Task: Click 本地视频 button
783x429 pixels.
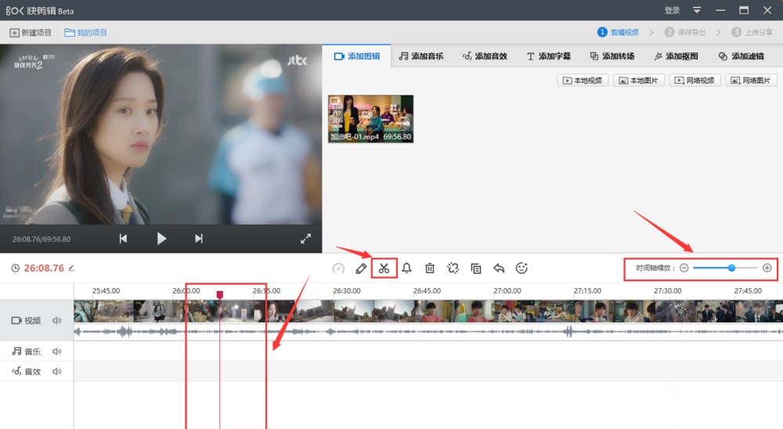Action: (583, 81)
